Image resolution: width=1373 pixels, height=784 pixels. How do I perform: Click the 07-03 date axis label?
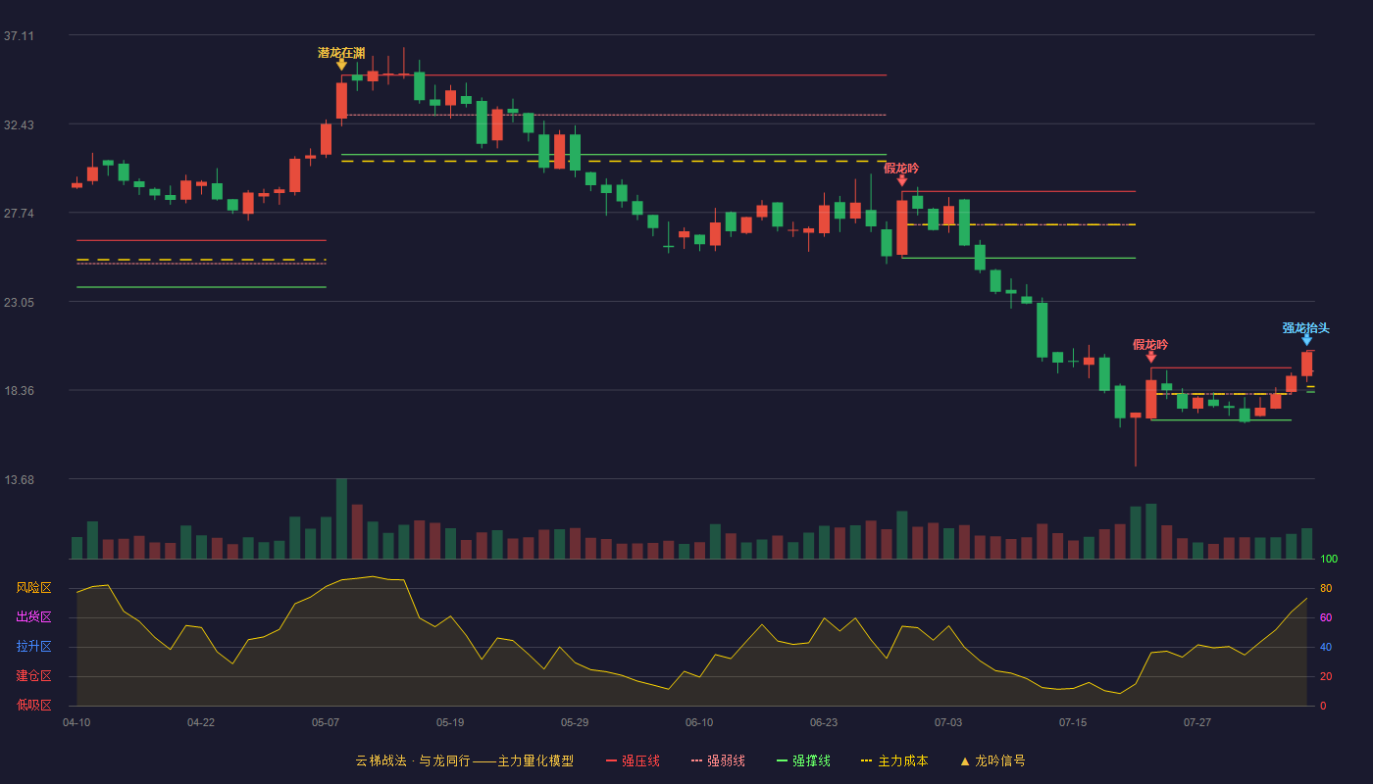tap(948, 722)
